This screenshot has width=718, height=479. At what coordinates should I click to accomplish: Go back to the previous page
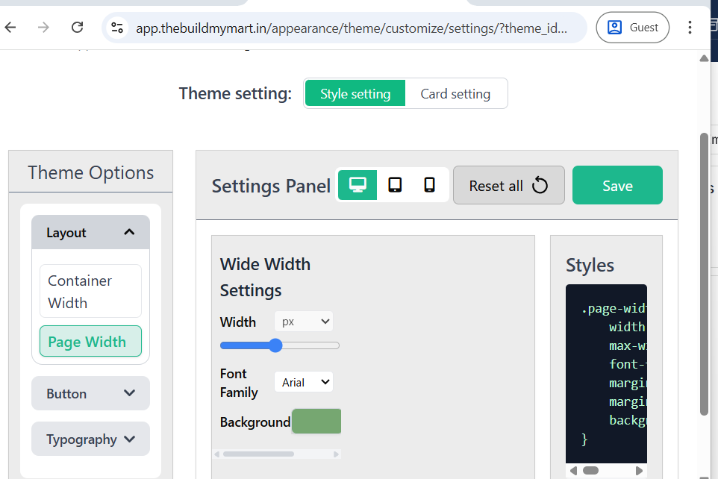10,28
